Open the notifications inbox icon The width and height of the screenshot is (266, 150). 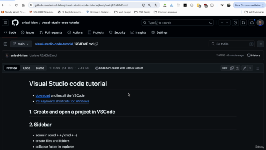click(x=252, y=22)
